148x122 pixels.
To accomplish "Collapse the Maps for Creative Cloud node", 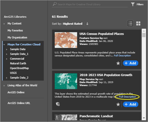I will 4,45.
